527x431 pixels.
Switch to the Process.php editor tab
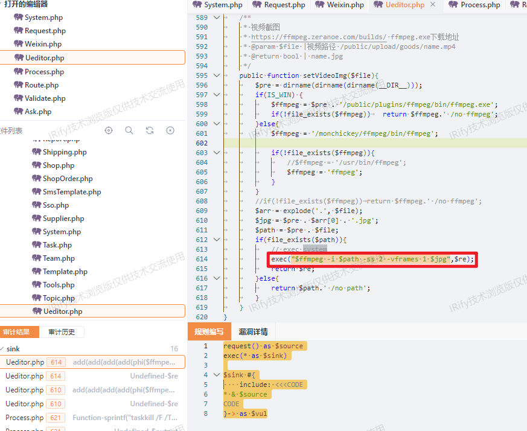(x=474, y=5)
